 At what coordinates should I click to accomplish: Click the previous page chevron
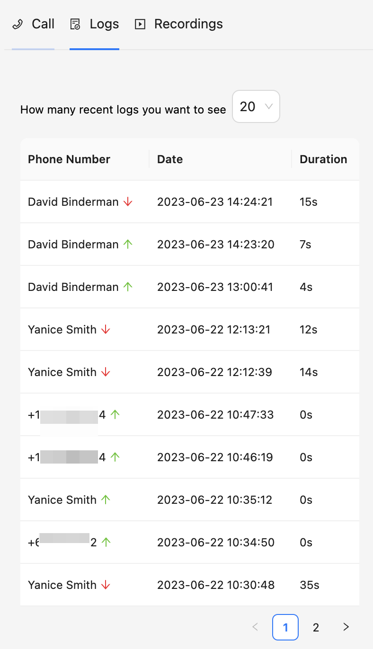pos(255,627)
